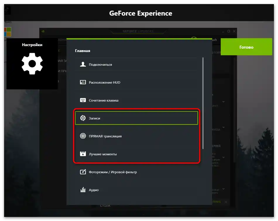Open the Подключиться settings entry
This screenshot has height=221, width=278.
click(136, 65)
